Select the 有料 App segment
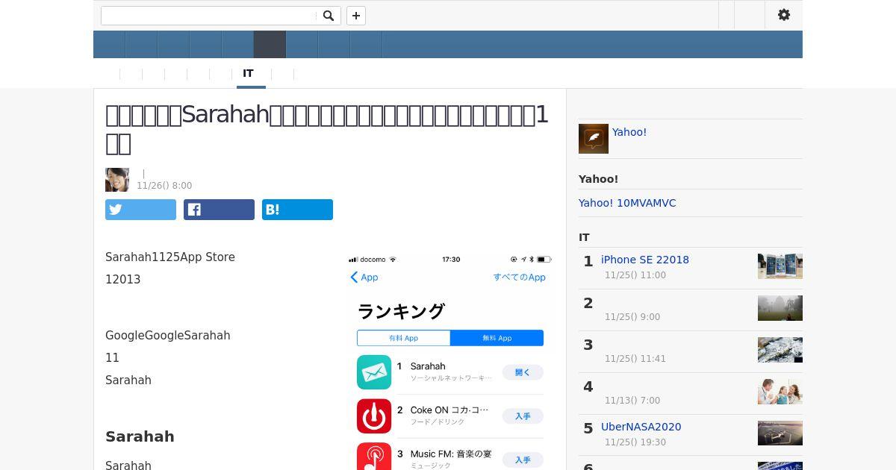Image resolution: width=896 pixels, height=470 pixels. coord(403,338)
